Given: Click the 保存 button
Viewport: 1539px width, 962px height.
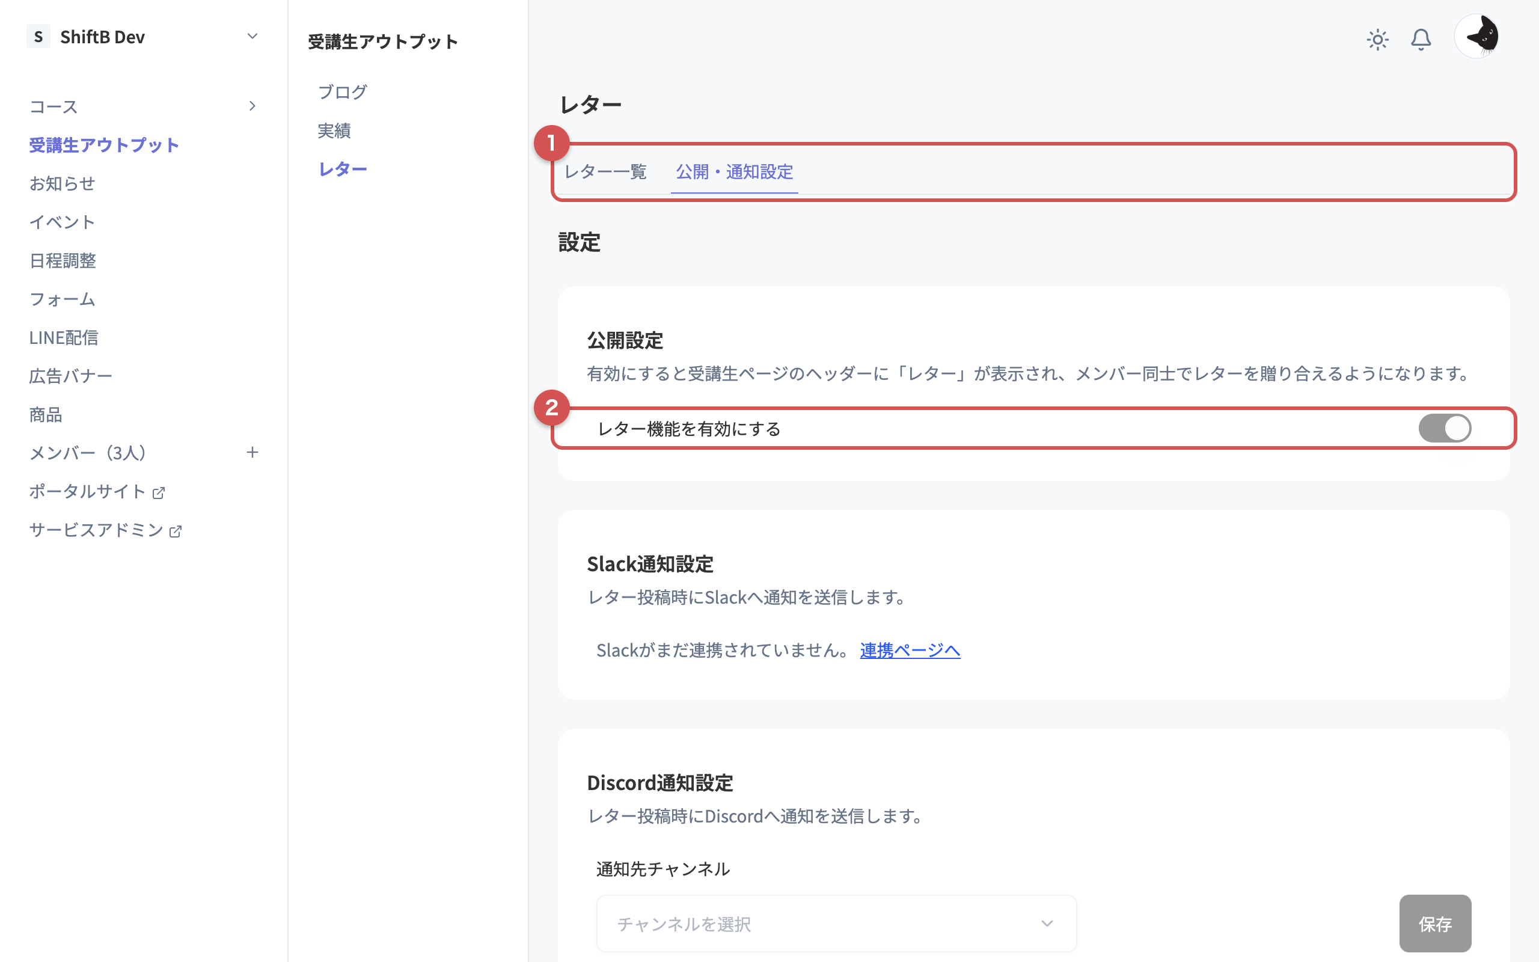Looking at the screenshot, I should click(1435, 923).
